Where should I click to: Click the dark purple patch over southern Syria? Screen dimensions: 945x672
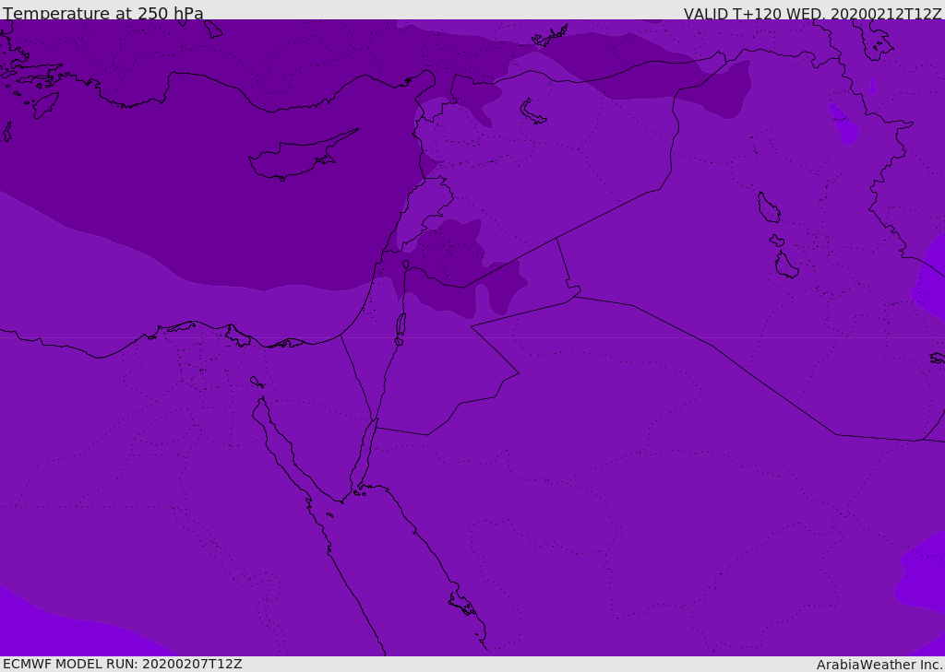(452, 267)
